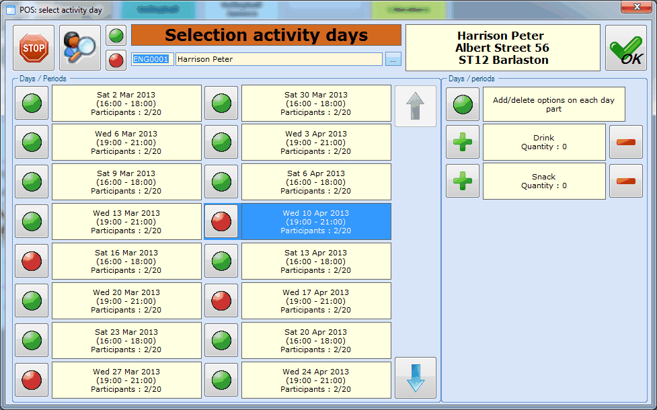Image resolution: width=657 pixels, height=410 pixels.
Task: Confirm selection with green checkmark OK
Action: click(x=625, y=48)
